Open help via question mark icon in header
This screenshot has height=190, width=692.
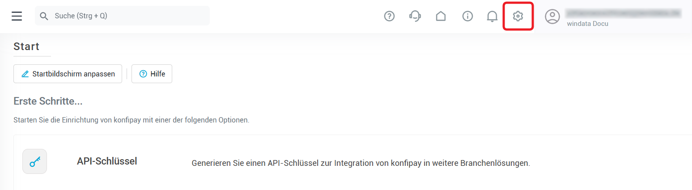(x=389, y=17)
